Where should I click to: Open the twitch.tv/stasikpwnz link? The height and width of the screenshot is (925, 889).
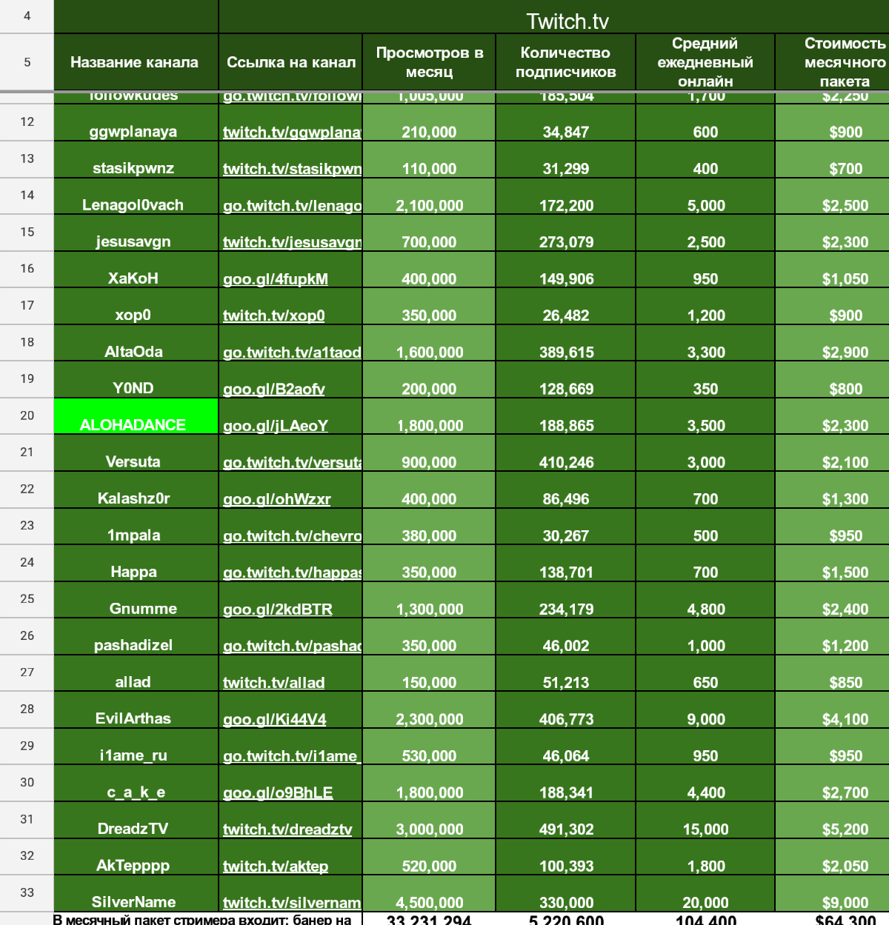292,169
